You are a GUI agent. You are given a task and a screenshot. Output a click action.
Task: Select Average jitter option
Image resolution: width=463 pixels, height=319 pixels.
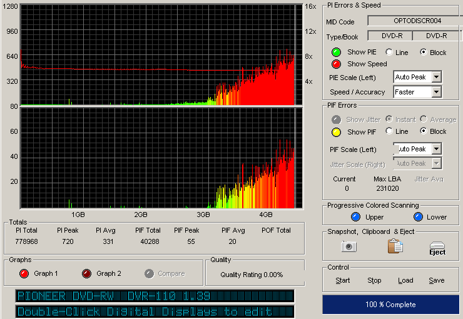(424, 119)
